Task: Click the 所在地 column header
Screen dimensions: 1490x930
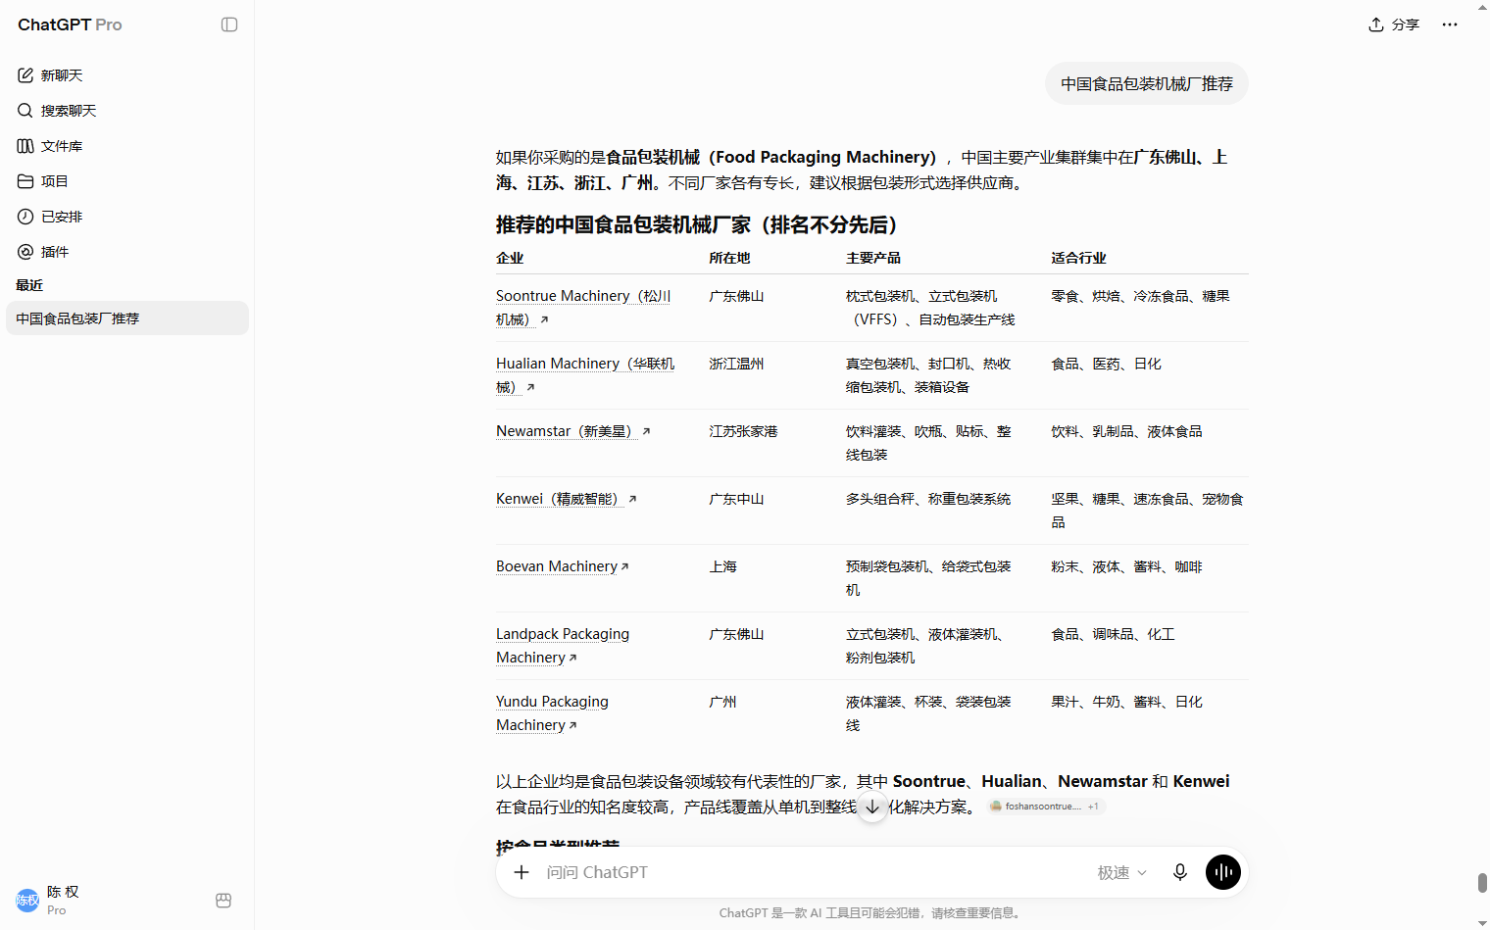Action: click(x=730, y=258)
